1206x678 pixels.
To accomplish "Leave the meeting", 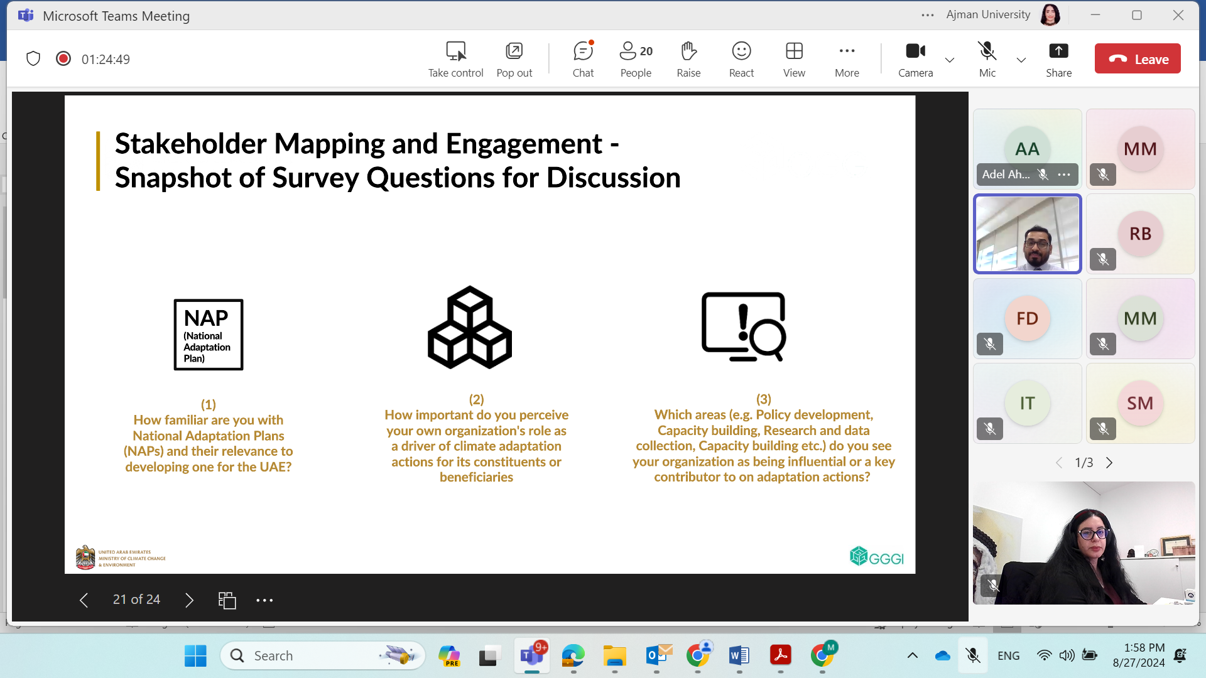I will click(1138, 59).
